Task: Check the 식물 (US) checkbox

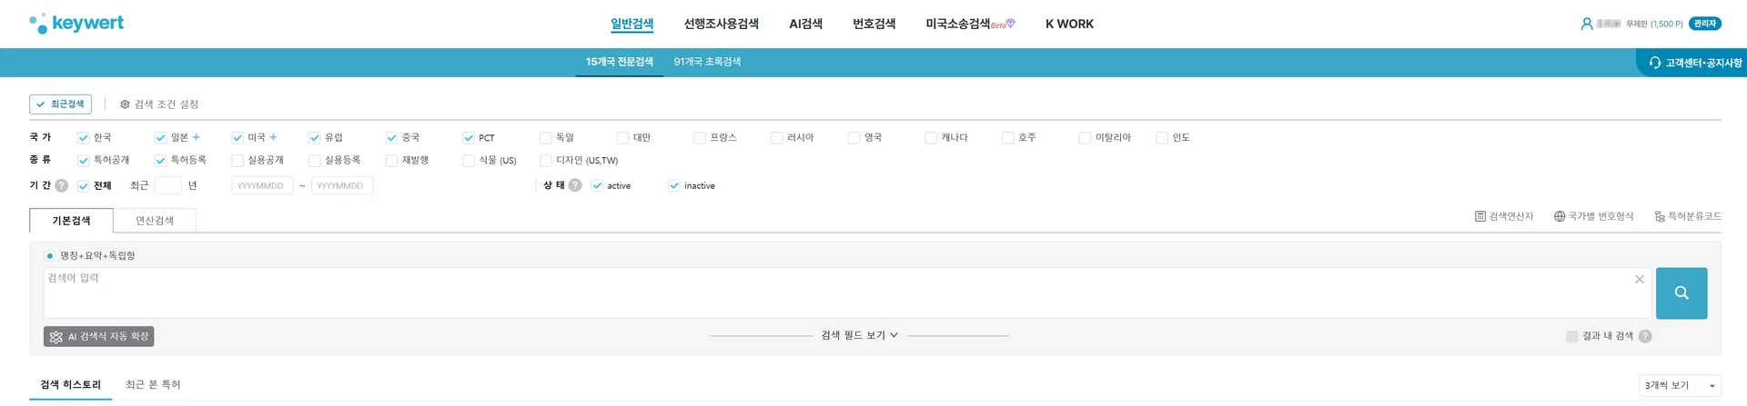Action: [469, 161]
